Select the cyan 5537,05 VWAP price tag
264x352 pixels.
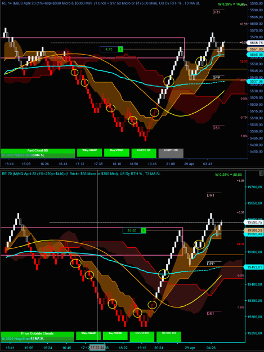coord(255,82)
